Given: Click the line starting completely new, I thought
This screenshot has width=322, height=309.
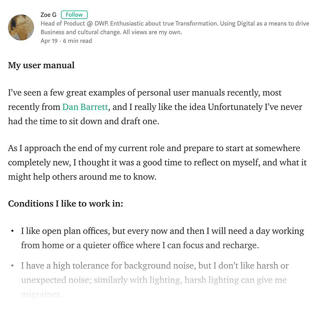Looking at the screenshot, I should [157, 163].
